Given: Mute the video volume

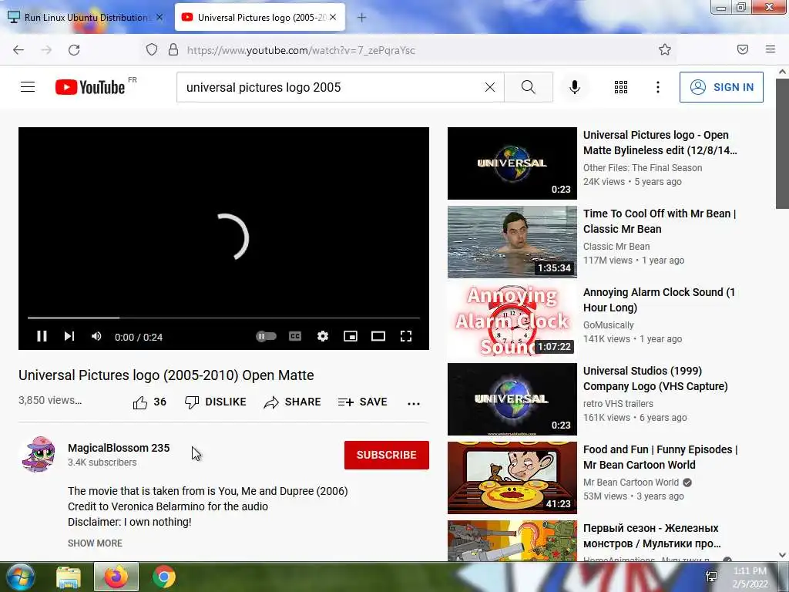Looking at the screenshot, I should pos(96,336).
